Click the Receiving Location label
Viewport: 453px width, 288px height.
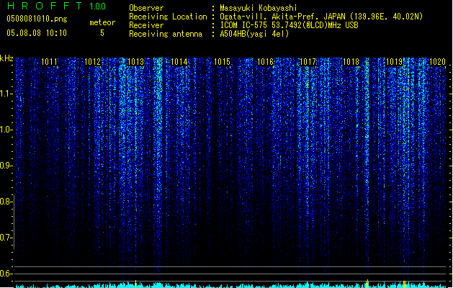(x=168, y=17)
